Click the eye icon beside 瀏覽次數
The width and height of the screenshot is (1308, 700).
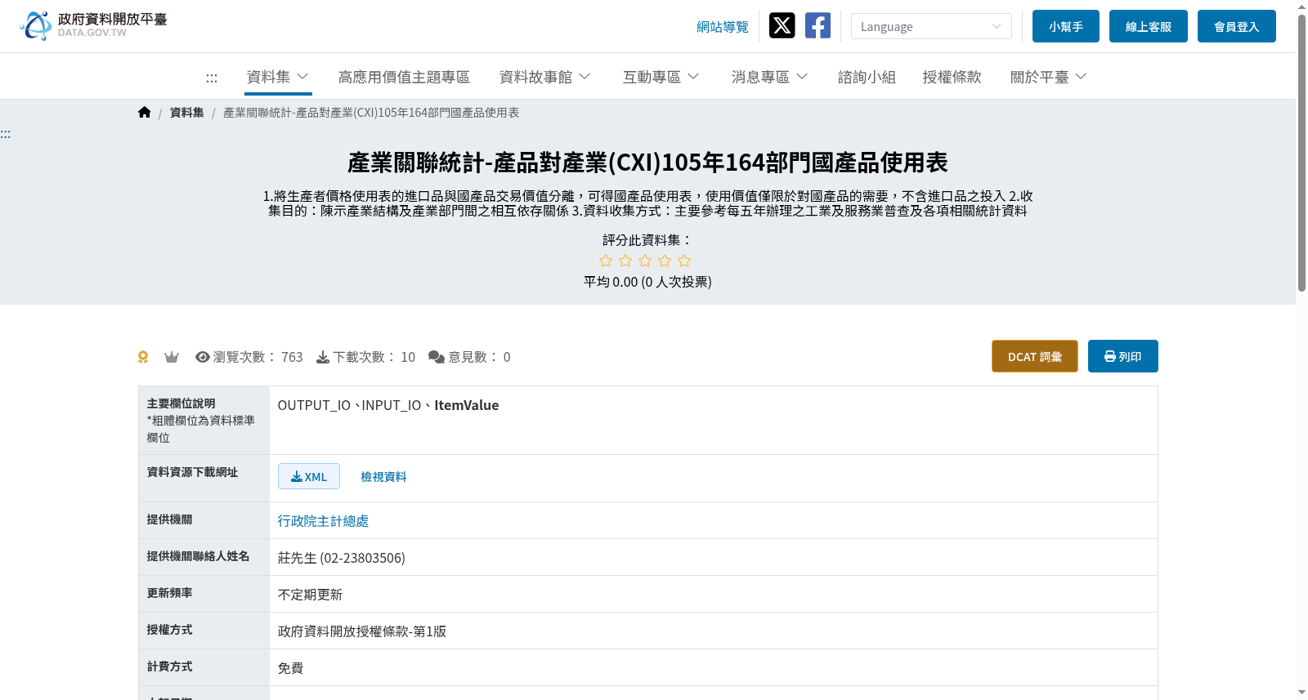tap(203, 357)
